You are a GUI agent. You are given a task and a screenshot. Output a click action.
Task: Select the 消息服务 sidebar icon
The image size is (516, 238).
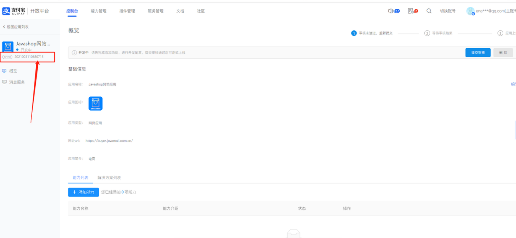tap(4, 82)
